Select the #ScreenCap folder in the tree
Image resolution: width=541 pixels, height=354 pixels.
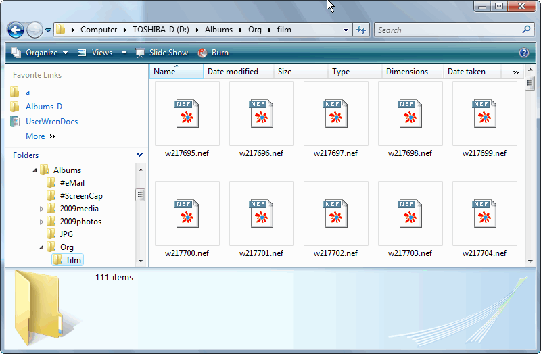(x=81, y=196)
